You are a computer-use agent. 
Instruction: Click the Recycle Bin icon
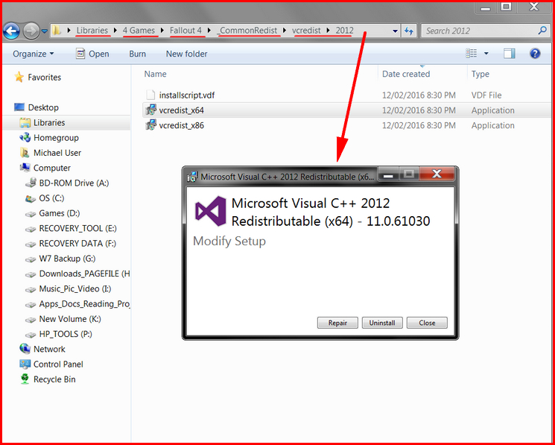point(25,379)
